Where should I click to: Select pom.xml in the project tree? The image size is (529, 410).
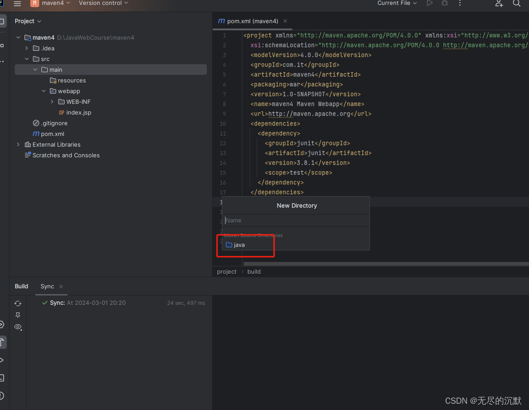49,134
